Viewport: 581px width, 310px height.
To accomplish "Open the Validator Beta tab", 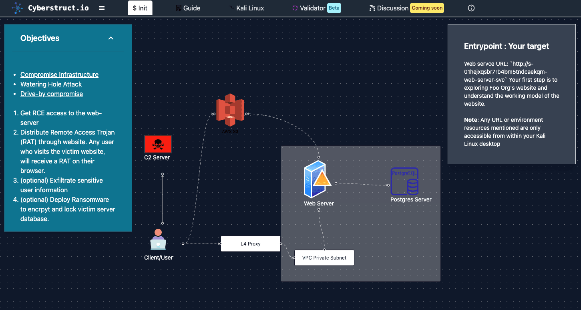I will (x=316, y=8).
